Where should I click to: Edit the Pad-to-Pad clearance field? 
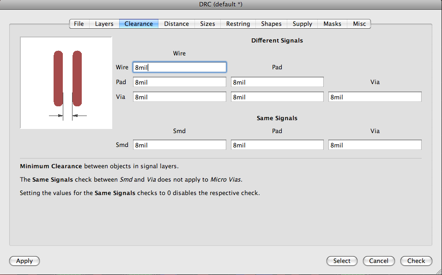277,82
